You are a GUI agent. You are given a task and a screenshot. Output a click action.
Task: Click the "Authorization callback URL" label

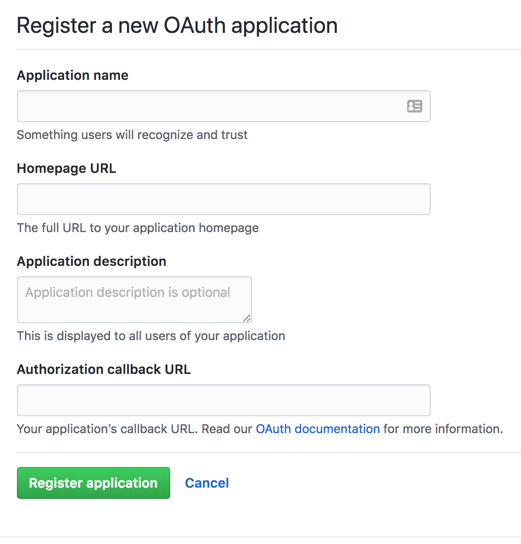point(103,369)
